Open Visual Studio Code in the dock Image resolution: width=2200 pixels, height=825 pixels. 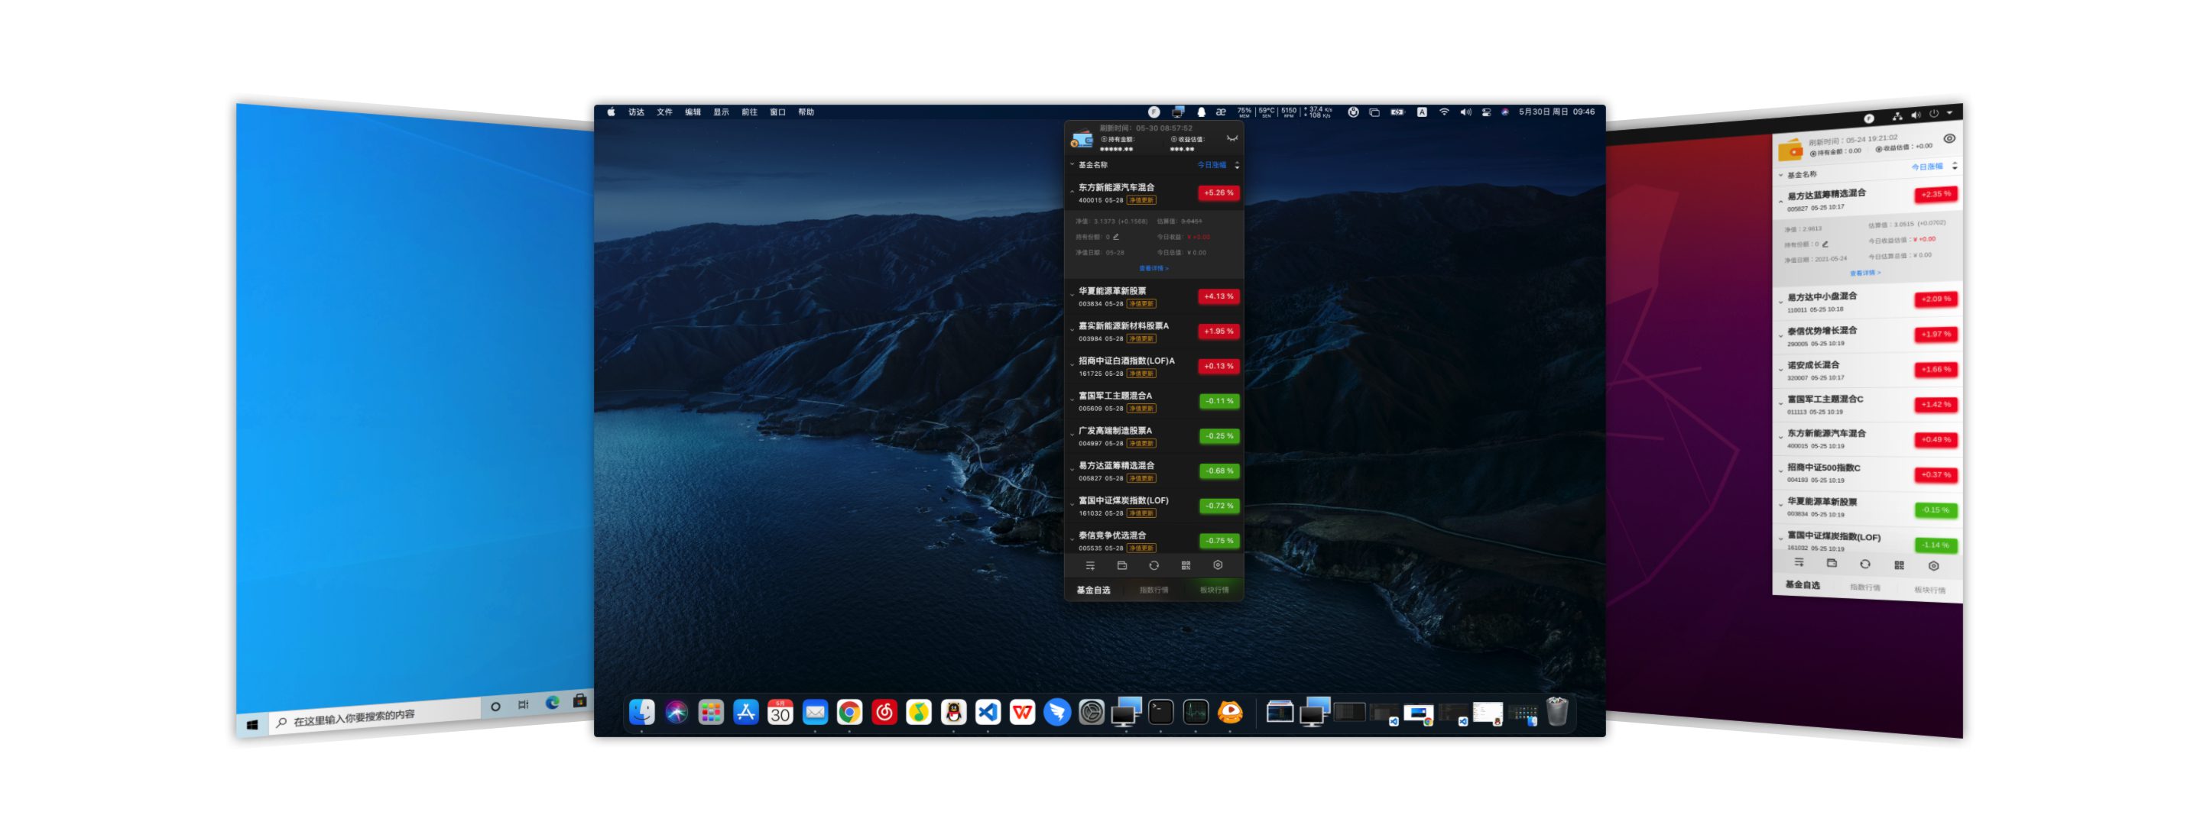(x=988, y=711)
